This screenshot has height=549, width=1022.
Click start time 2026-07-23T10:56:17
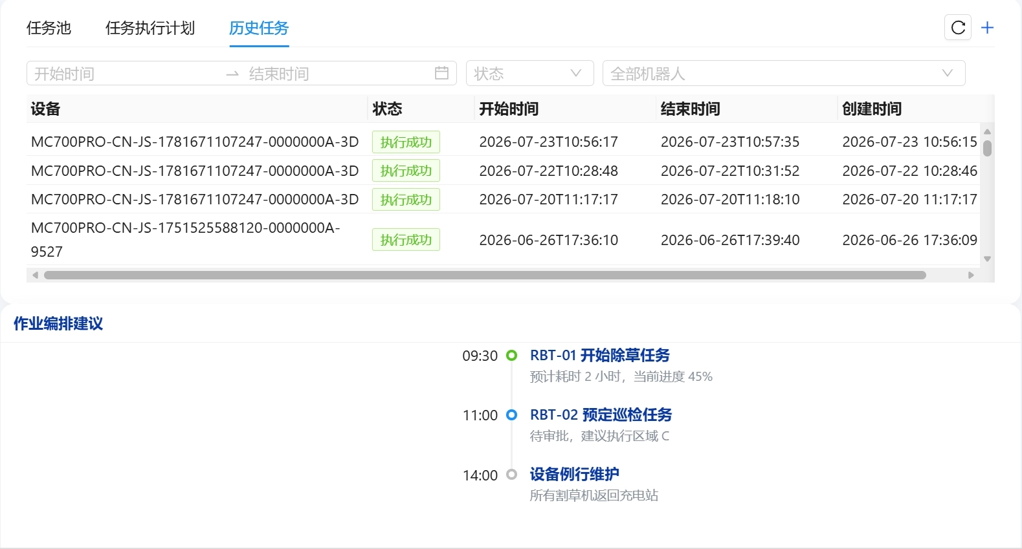(x=548, y=142)
